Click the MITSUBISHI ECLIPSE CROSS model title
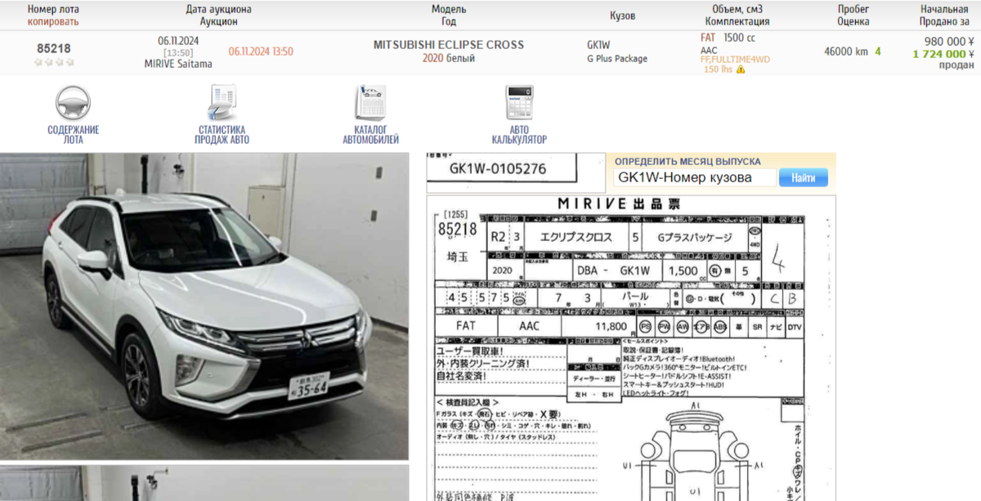 coord(449,45)
